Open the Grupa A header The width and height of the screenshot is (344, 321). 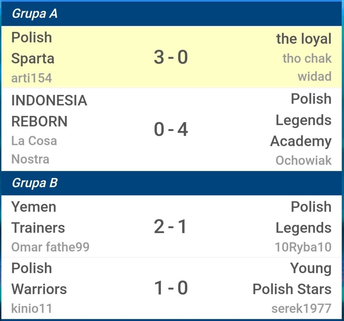tap(172, 13)
